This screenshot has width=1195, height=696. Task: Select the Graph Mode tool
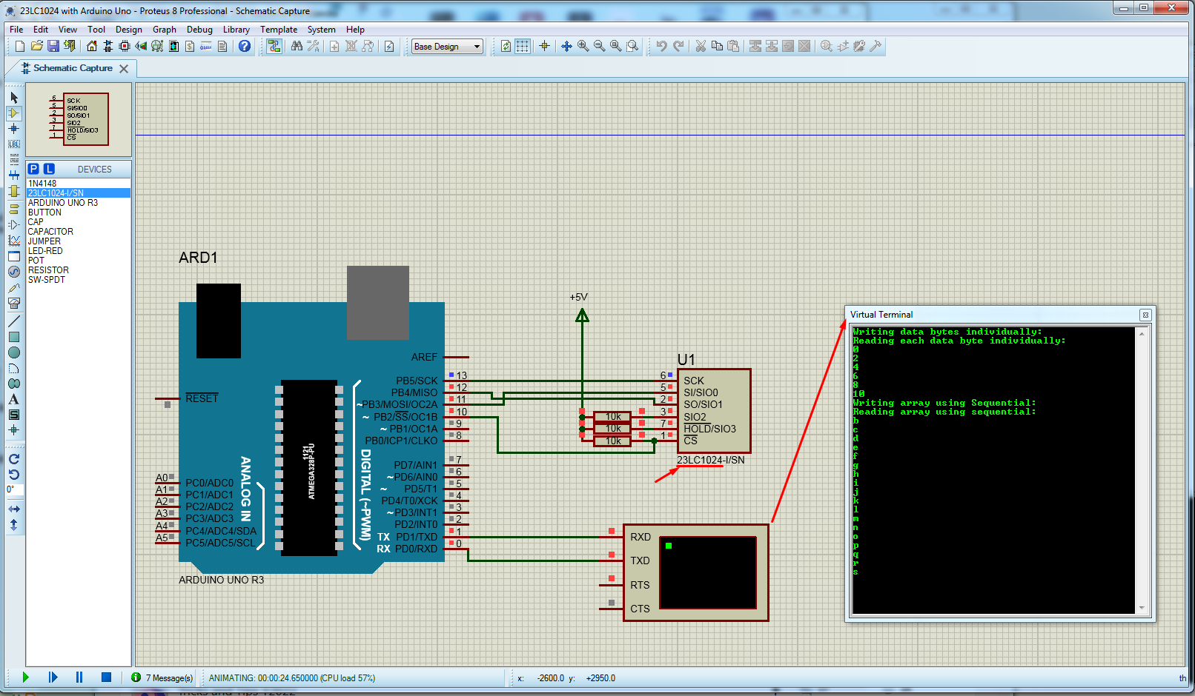(x=14, y=240)
